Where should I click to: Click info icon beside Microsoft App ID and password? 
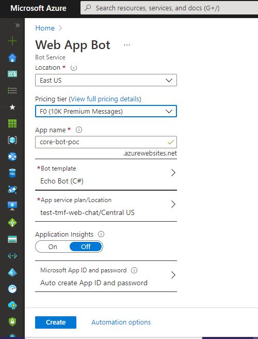[134, 270]
